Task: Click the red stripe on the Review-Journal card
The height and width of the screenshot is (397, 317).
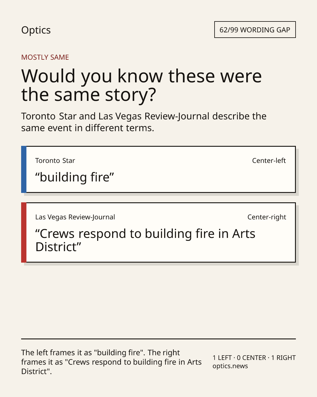Action: [x=24, y=232]
